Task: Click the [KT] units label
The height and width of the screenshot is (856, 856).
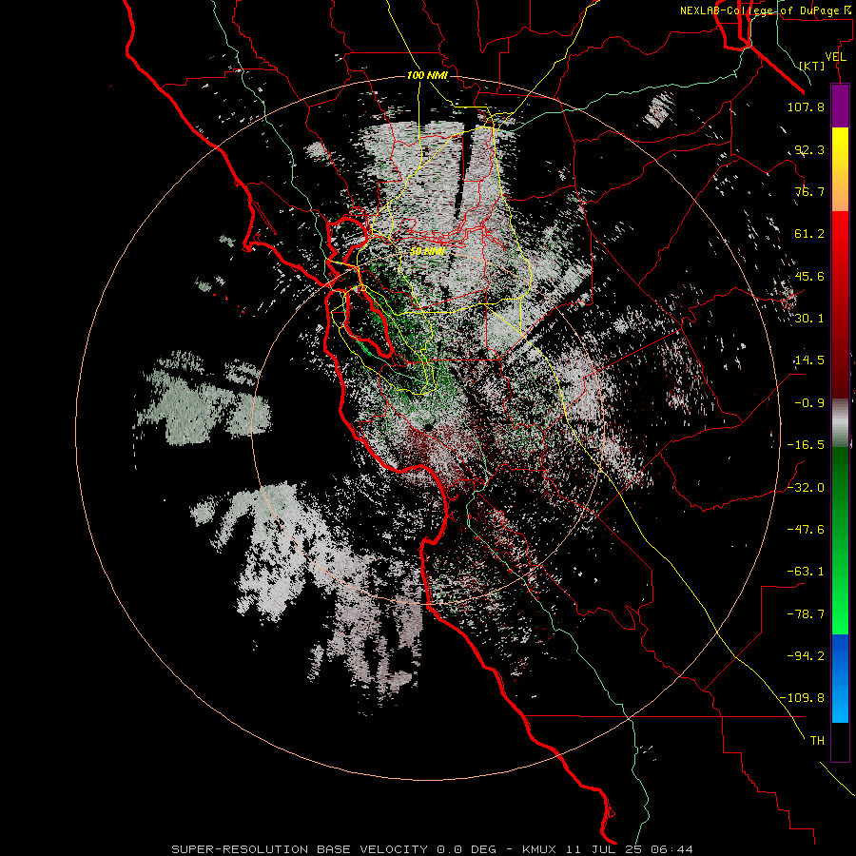Action: tap(812, 66)
